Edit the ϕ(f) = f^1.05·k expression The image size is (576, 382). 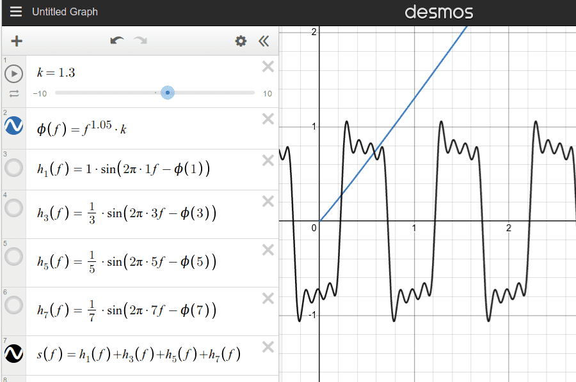point(81,128)
